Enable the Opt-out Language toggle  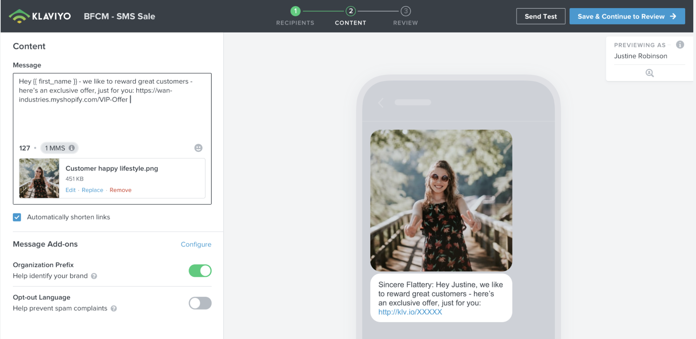click(200, 303)
